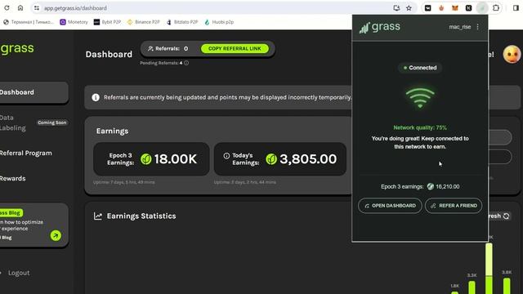Open the black K extension icon
This screenshot has width=523, height=294.
click(x=468, y=8)
